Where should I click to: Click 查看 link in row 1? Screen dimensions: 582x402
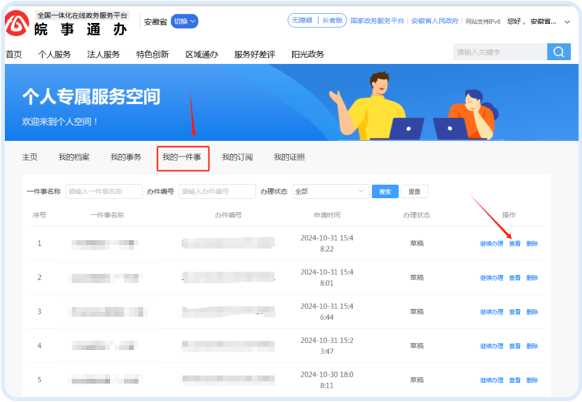click(514, 244)
